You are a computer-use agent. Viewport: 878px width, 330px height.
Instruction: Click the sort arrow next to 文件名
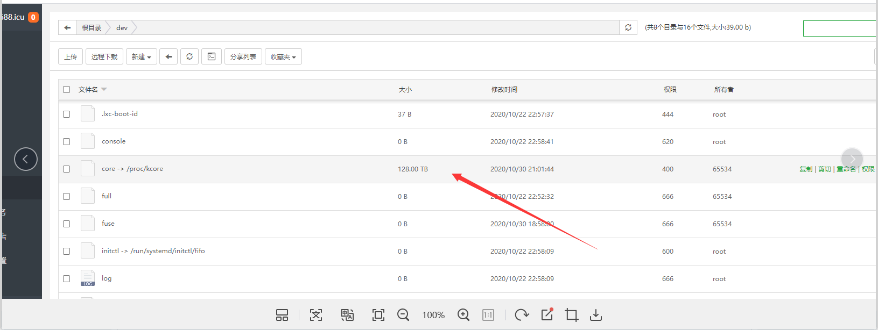[x=104, y=89]
